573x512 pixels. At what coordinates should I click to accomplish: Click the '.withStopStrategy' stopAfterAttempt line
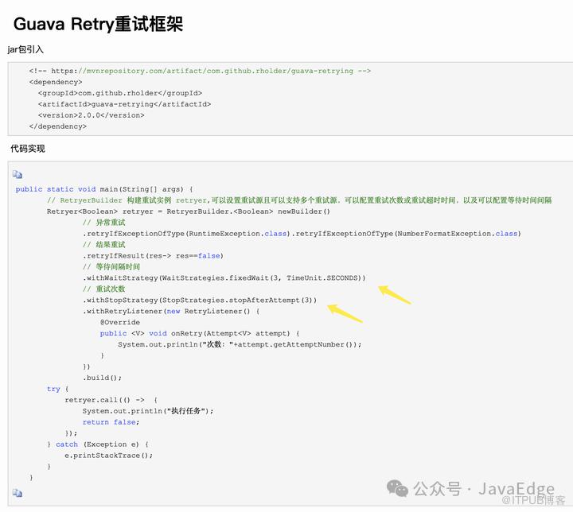click(x=200, y=301)
